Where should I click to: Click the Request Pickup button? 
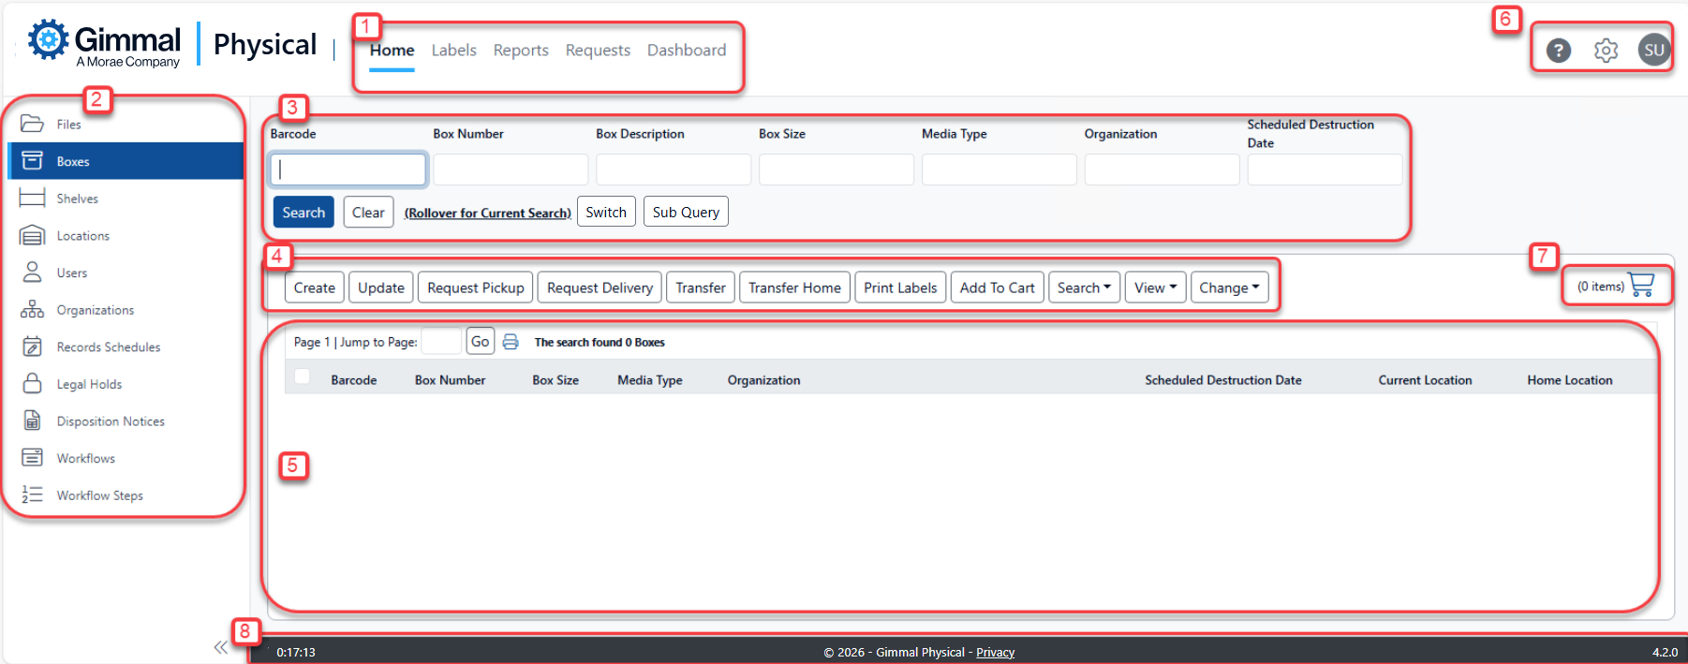[475, 288]
